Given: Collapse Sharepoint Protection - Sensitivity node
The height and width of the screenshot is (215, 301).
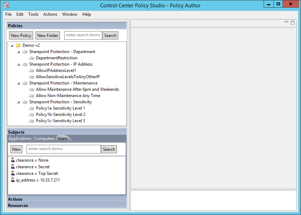Looking at the screenshot, I should (x=18, y=102).
